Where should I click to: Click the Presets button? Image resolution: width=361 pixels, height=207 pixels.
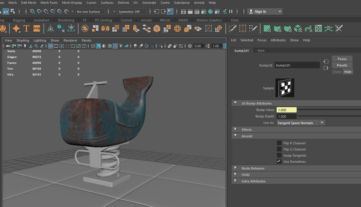point(342,65)
